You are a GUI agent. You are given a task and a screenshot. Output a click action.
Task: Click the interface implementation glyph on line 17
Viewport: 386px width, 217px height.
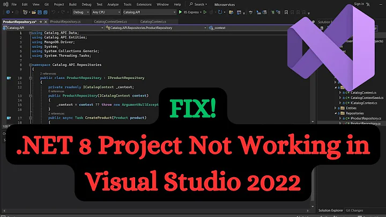9,118
